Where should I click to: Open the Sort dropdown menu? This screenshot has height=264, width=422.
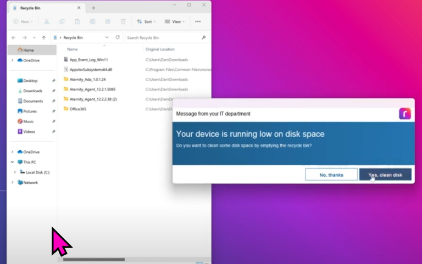click(x=146, y=21)
